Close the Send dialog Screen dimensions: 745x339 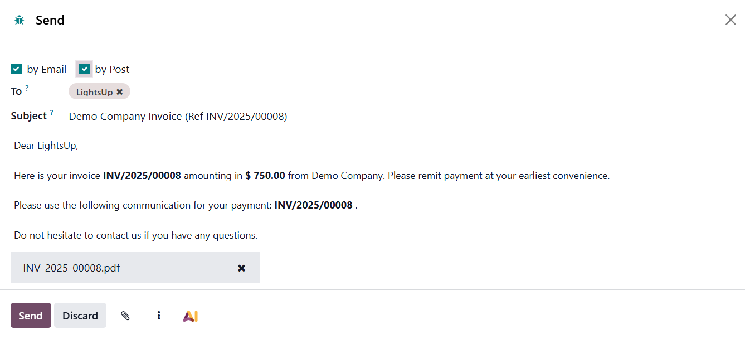tap(730, 20)
